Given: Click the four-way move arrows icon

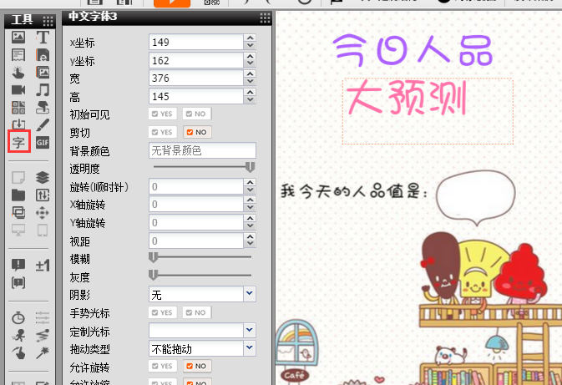Looking at the screenshot, I should pos(43,213).
